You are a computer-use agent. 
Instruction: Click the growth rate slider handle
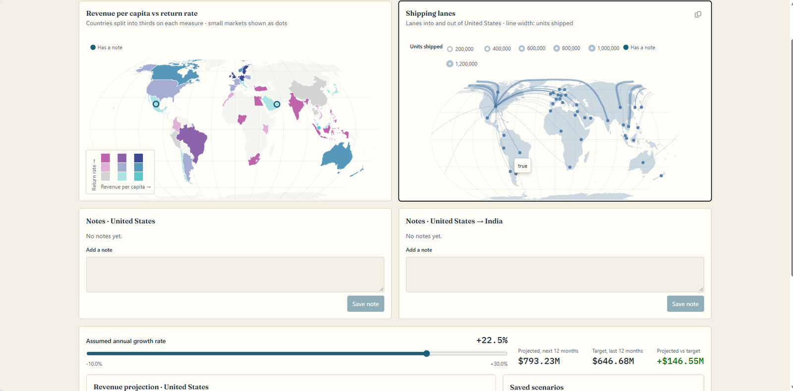coord(427,353)
